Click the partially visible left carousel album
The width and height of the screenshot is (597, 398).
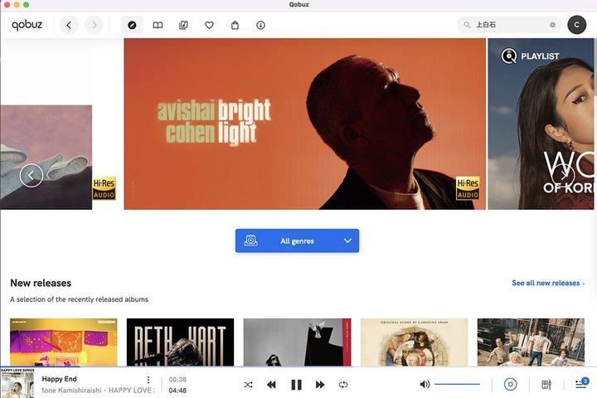46,158
